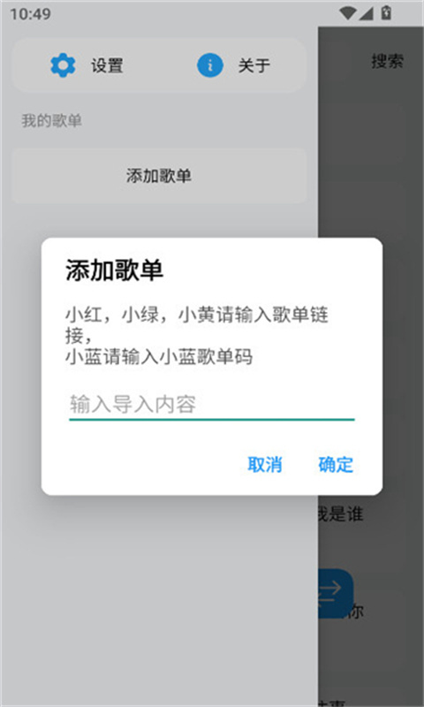The width and height of the screenshot is (424, 707).
Task: Select the 我的歌单 section header
Action: (x=51, y=121)
